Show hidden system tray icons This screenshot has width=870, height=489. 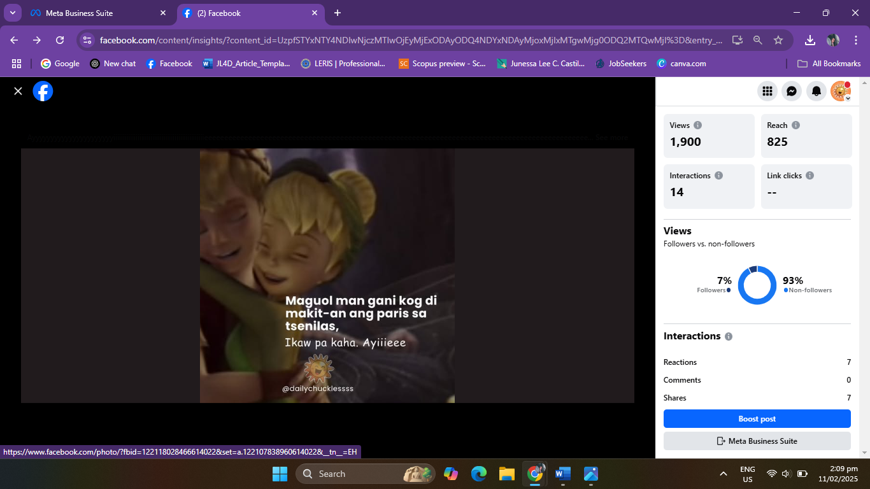point(724,474)
